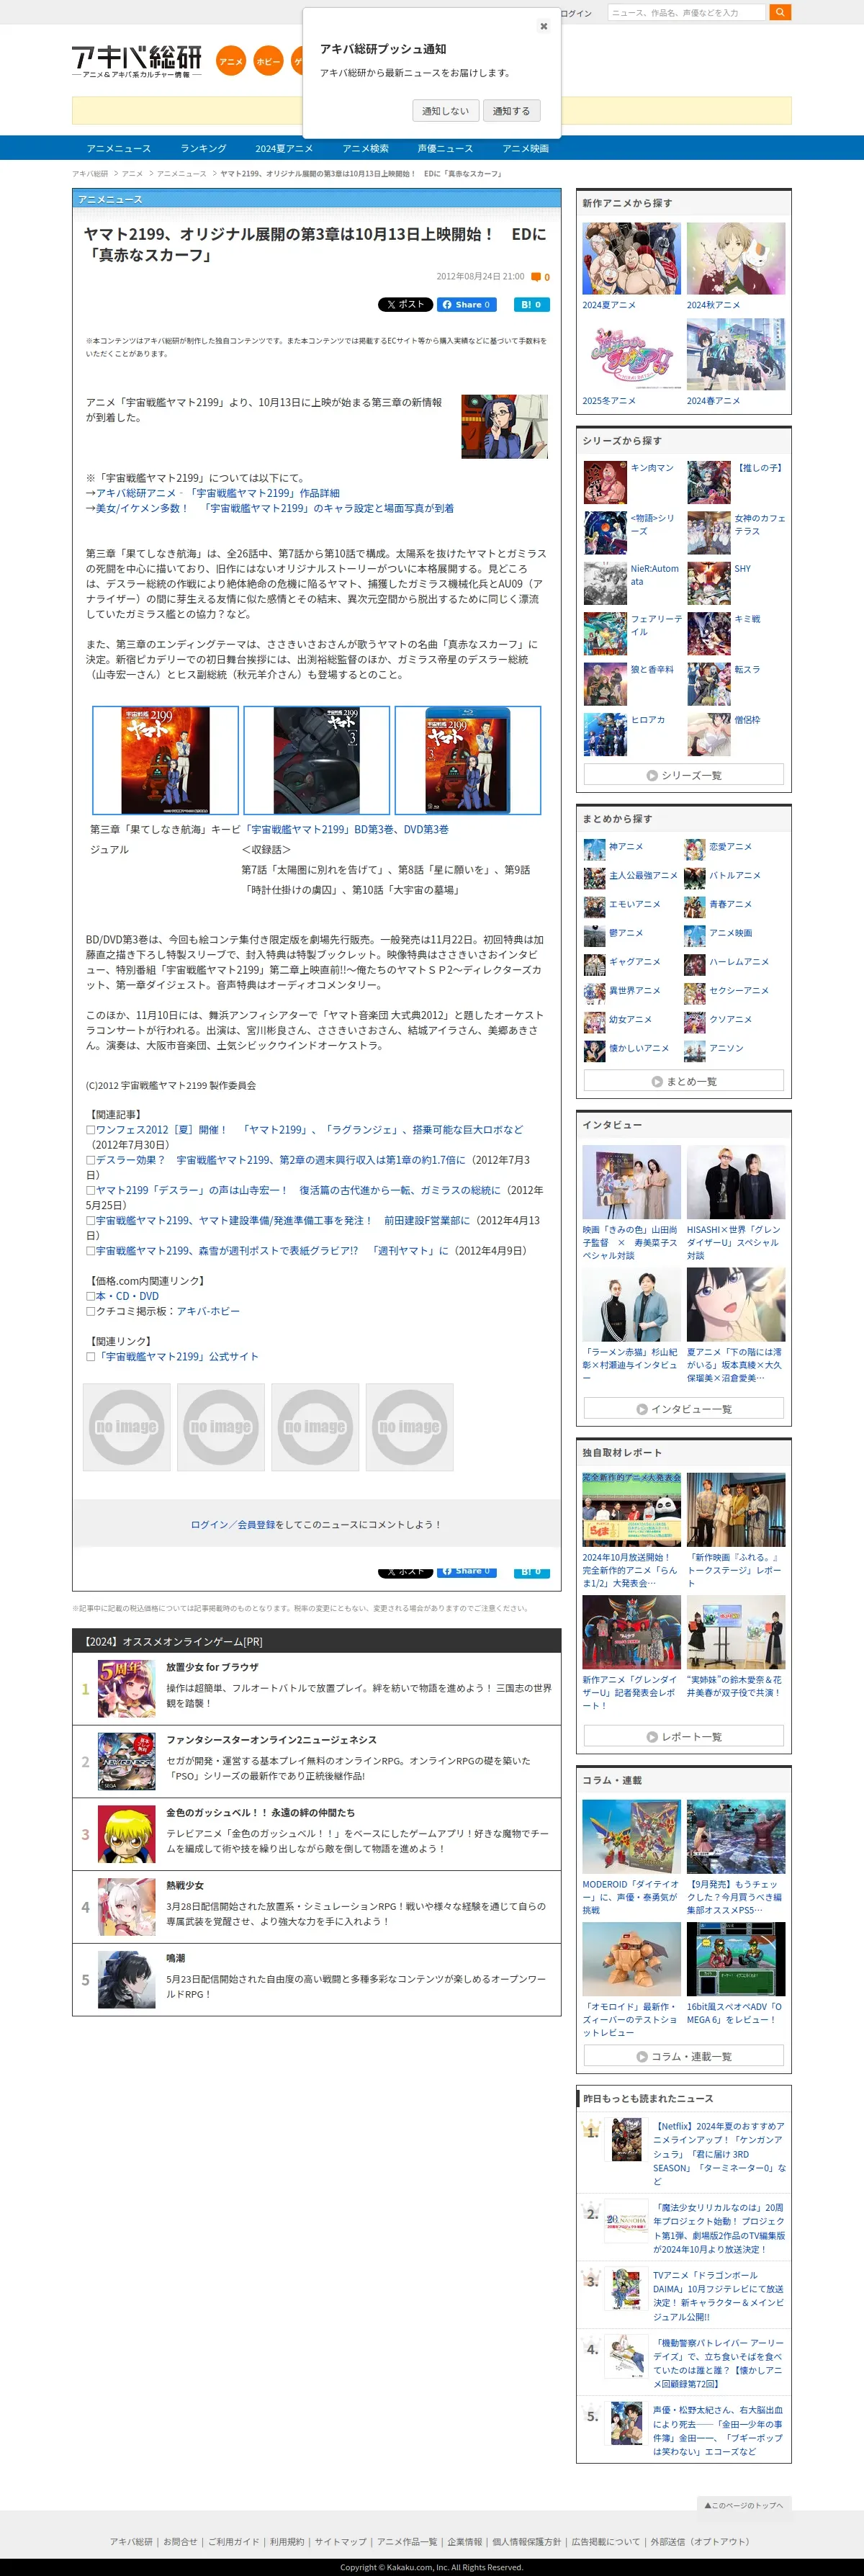Click the まとめ一覧 button
864x2576 pixels.
pyautogui.click(x=684, y=1081)
